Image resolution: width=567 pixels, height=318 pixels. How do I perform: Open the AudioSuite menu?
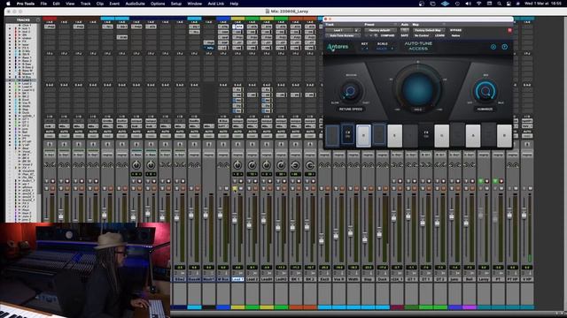135,4
